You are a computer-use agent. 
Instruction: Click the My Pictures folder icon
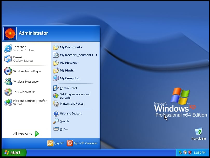(x=56, y=63)
